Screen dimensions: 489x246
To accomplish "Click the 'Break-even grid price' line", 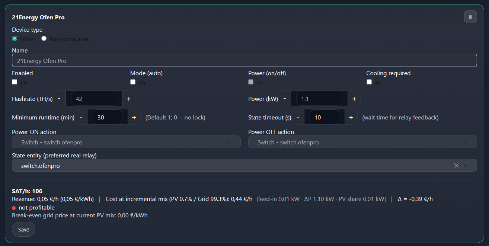I will (80, 215).
